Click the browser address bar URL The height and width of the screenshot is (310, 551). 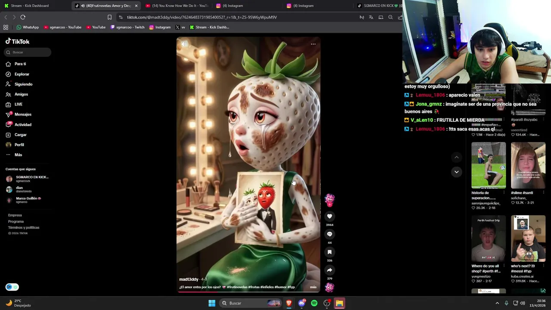(201, 17)
